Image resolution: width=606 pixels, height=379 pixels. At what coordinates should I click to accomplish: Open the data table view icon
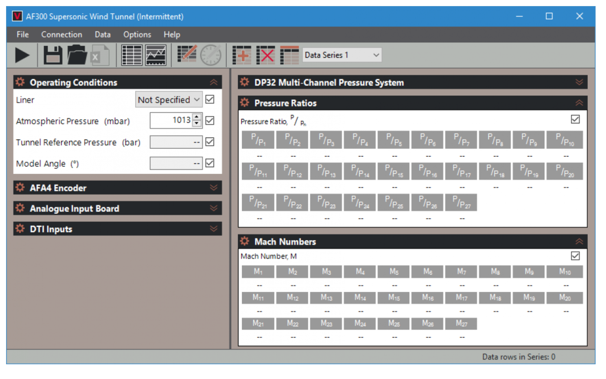tap(132, 55)
